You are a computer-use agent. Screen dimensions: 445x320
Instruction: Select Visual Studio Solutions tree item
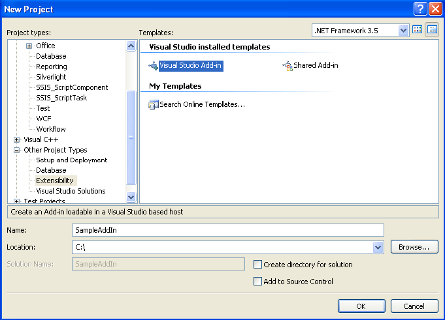tap(71, 191)
